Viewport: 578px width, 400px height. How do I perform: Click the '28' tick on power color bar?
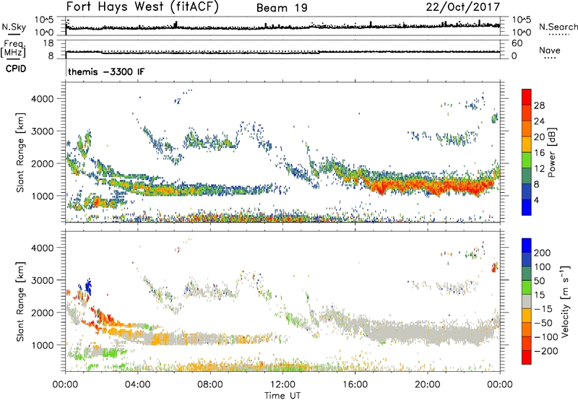coord(539,105)
